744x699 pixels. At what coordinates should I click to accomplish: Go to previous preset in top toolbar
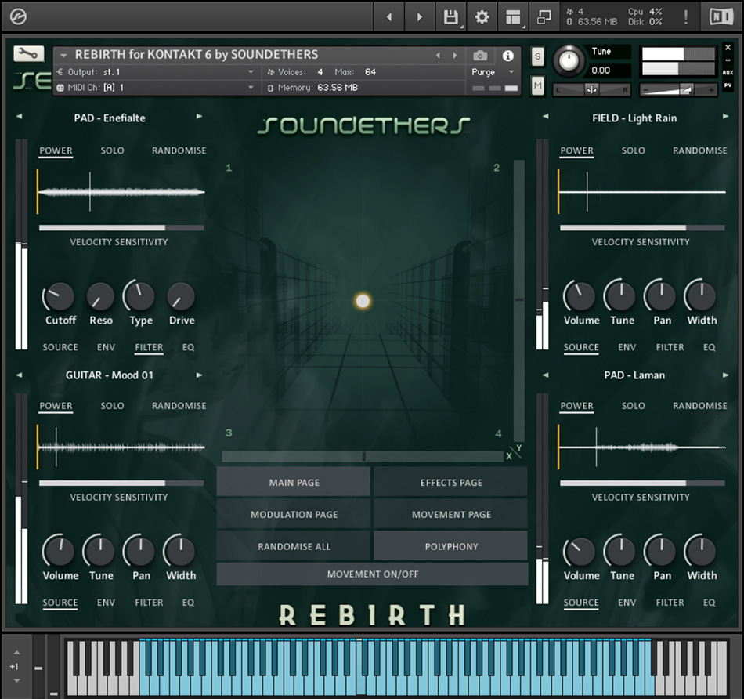pyautogui.click(x=389, y=17)
